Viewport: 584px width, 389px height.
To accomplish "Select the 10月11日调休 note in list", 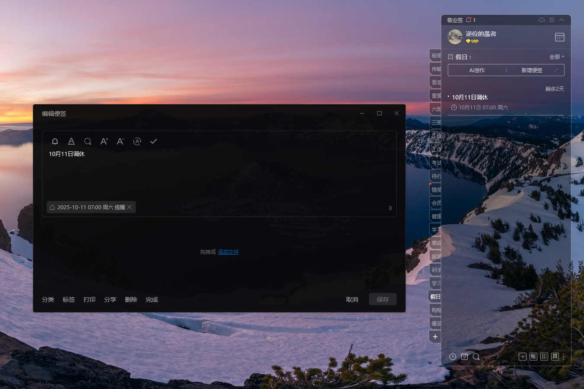I will pos(470,98).
